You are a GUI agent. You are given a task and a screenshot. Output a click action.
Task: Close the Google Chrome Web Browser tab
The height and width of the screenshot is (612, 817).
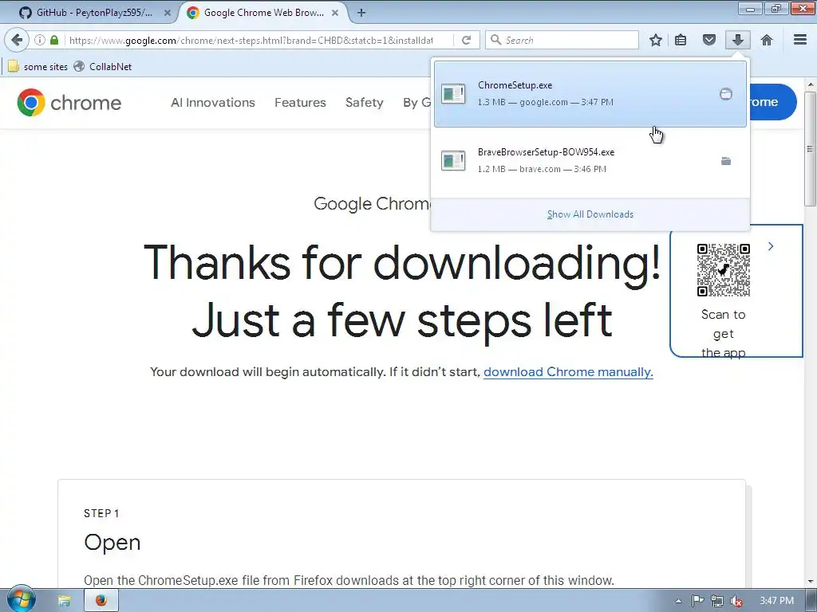click(x=335, y=13)
